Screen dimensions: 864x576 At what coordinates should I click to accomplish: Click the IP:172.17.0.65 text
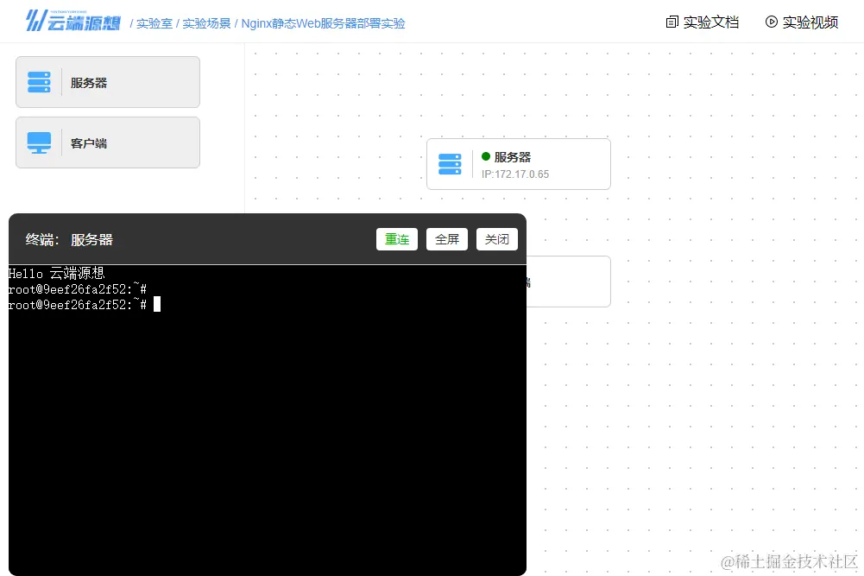tap(515, 174)
